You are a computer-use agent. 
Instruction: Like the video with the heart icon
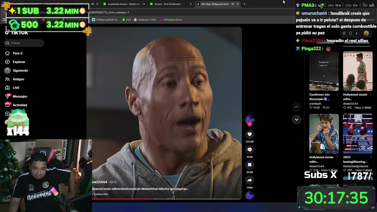[x=249, y=134]
